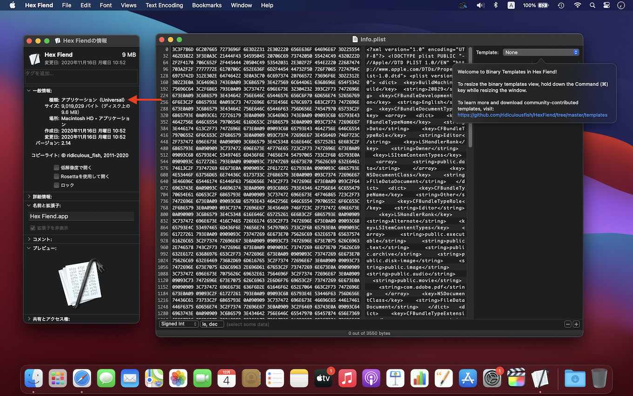
Task: Open Launchpad in the Dock
Action: point(58,378)
